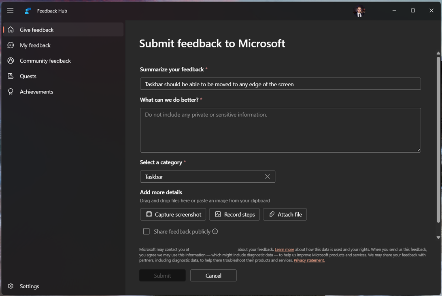
Task: Click the camera icon on Capture screenshot
Action: coord(150,214)
